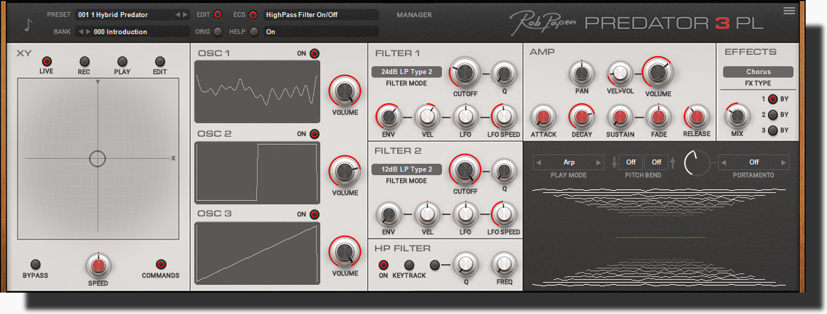This screenshot has height=314, width=827.
Task: Click the OSC 2 square waveform display
Action: tap(258, 172)
